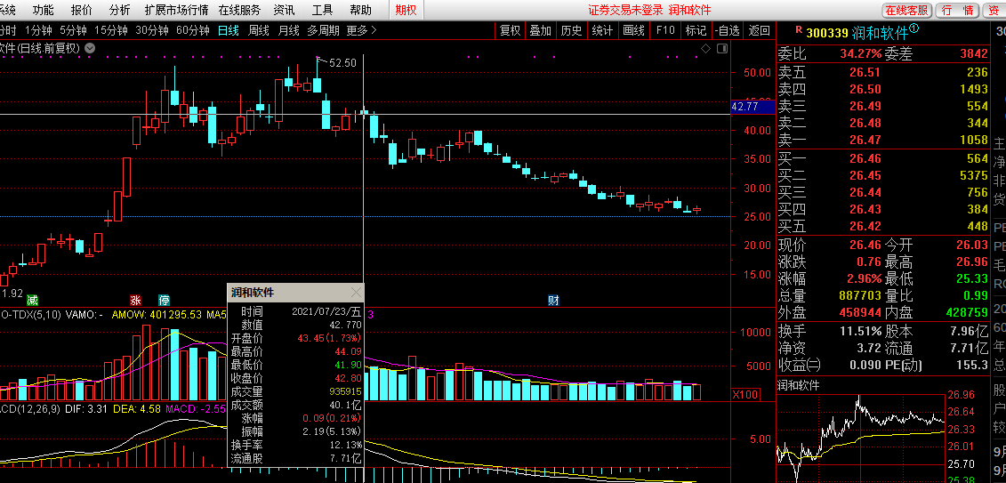1006x483 pixels.
Task: Switch chart to 5分钟 period
Action: click(x=73, y=30)
